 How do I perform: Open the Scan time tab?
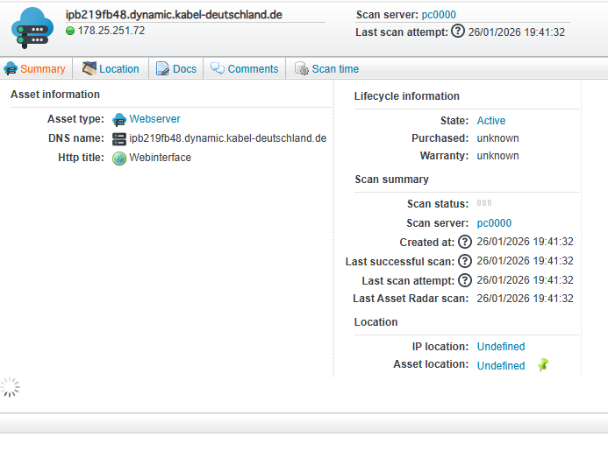coord(335,69)
